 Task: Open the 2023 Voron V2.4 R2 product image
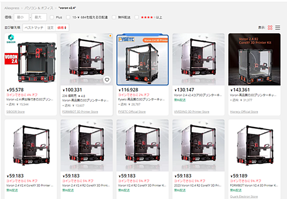pyautogui.click(x=198, y=145)
